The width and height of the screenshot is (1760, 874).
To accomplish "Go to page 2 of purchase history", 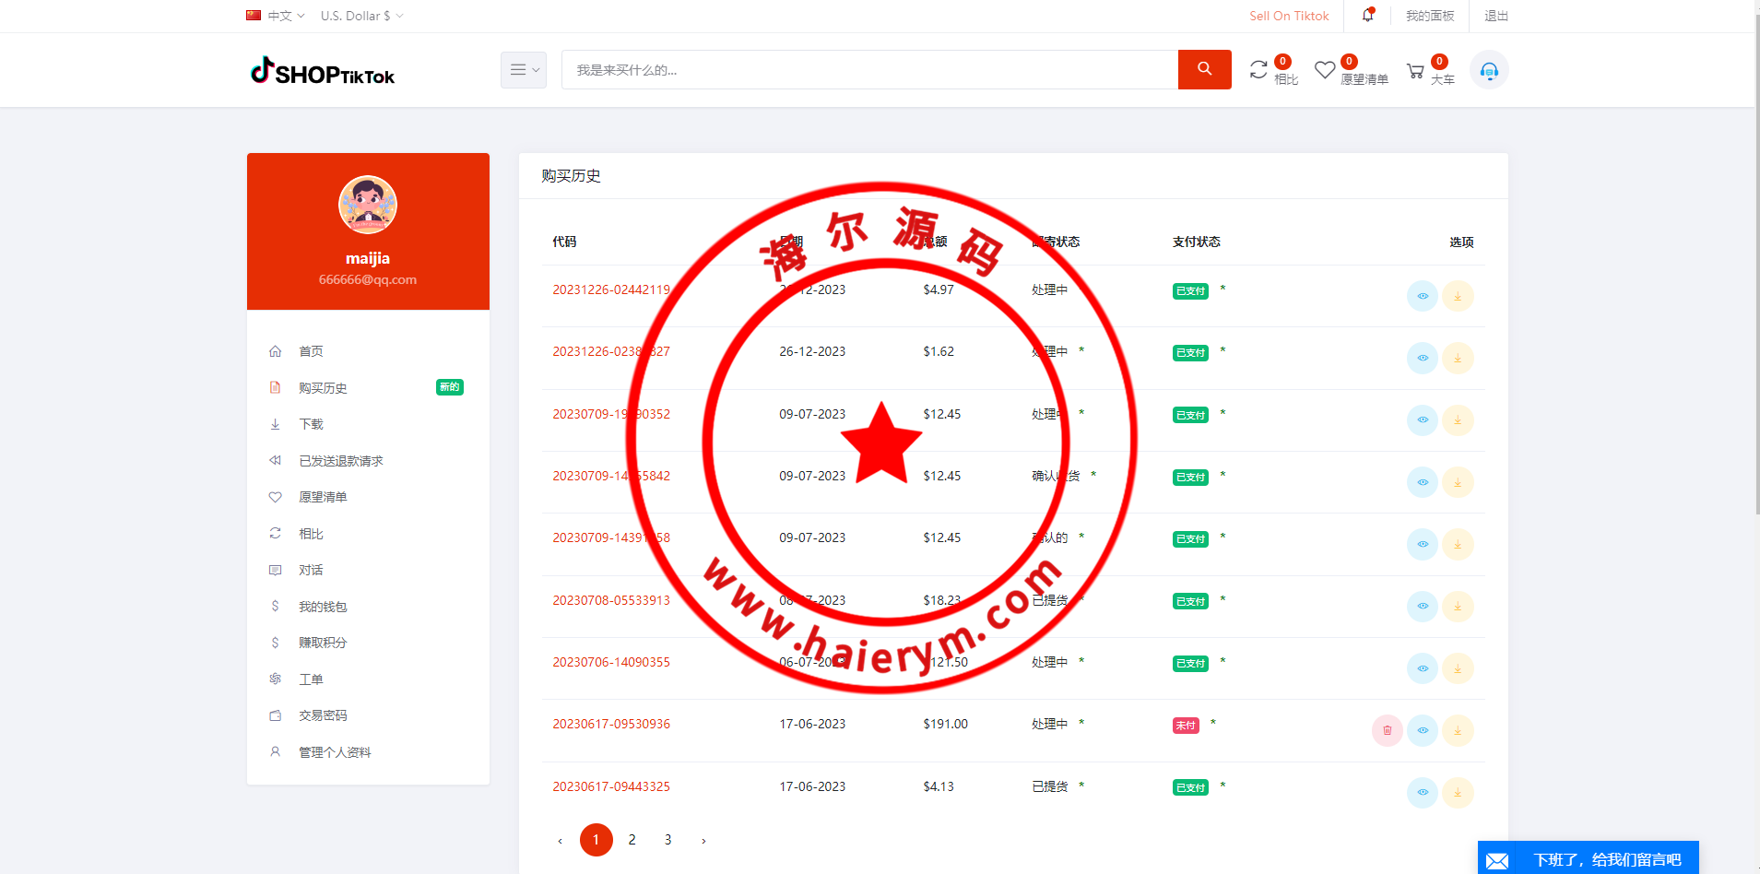I will 632,840.
